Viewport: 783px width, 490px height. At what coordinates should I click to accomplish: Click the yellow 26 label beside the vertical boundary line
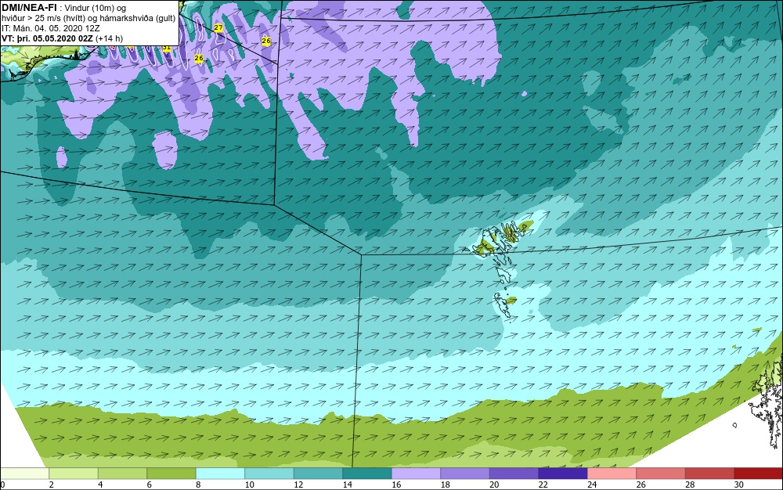266,41
